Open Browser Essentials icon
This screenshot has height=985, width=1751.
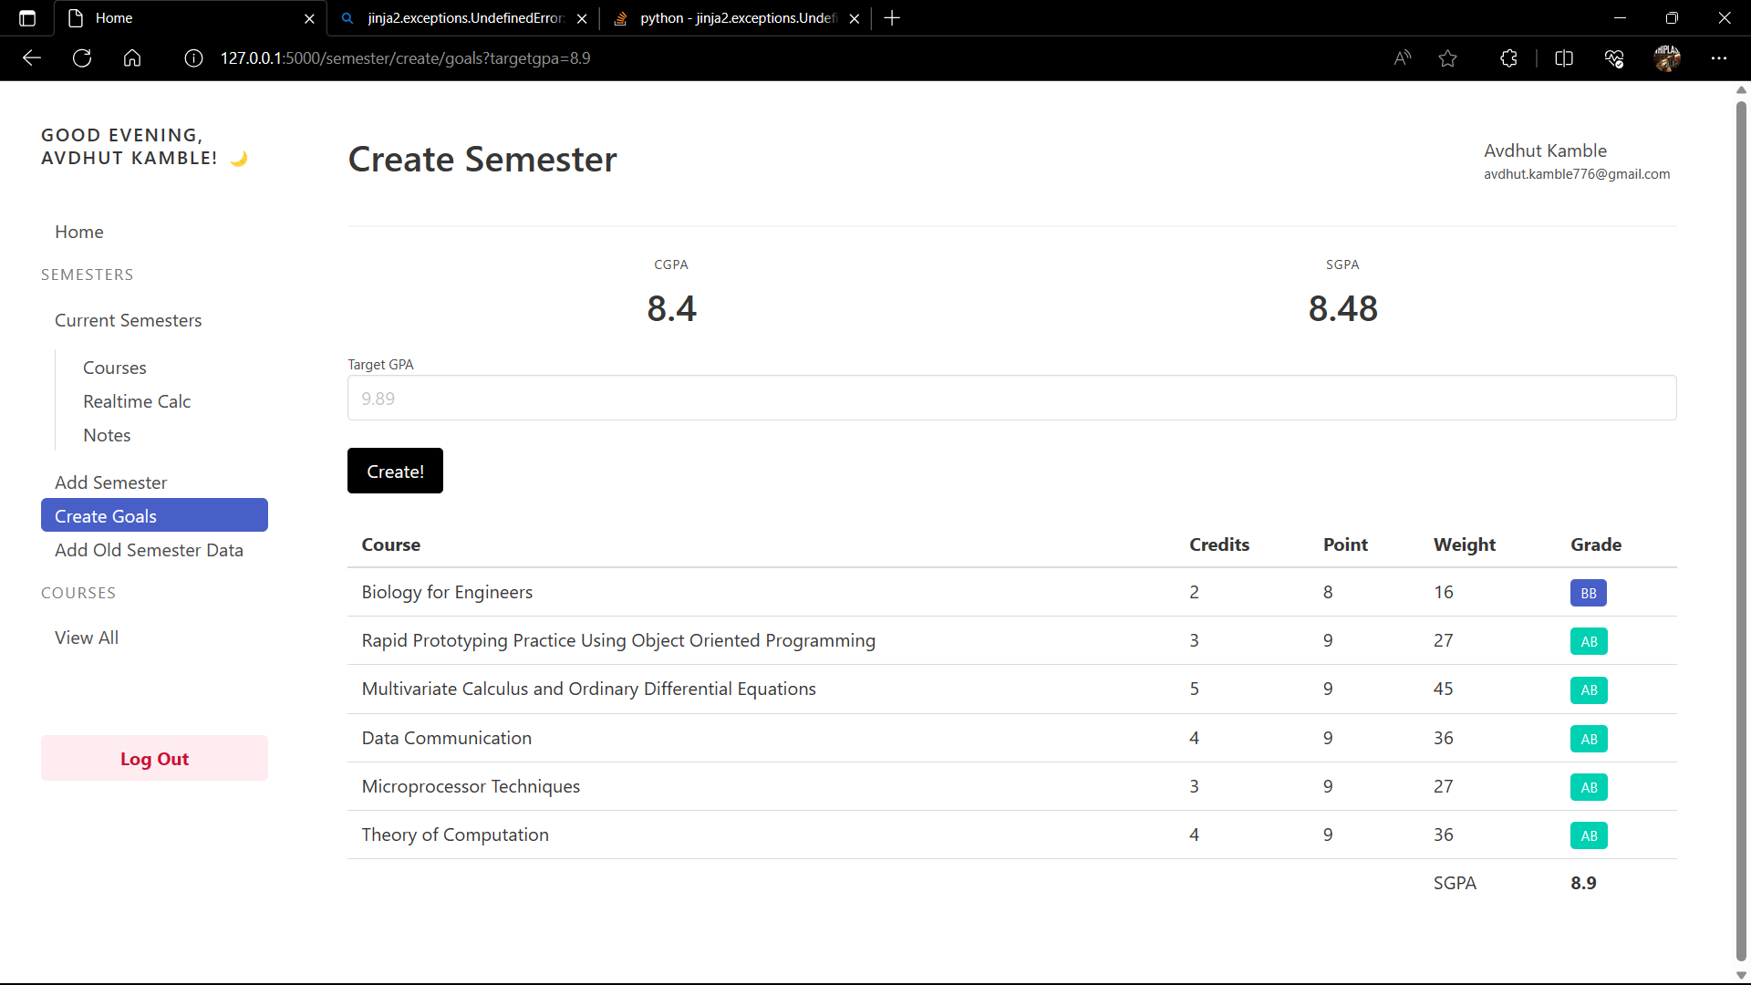[1613, 57]
